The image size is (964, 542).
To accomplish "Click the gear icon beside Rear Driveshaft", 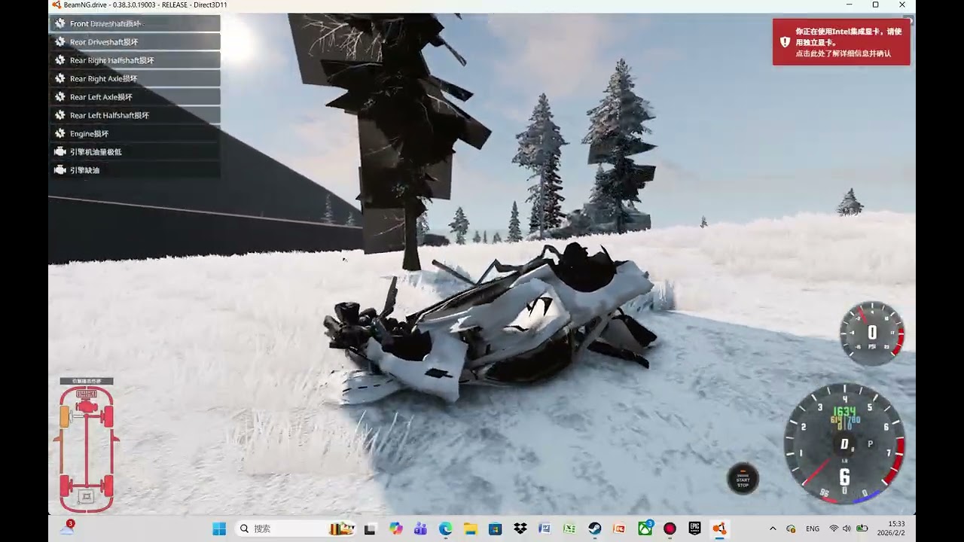I will (60, 42).
